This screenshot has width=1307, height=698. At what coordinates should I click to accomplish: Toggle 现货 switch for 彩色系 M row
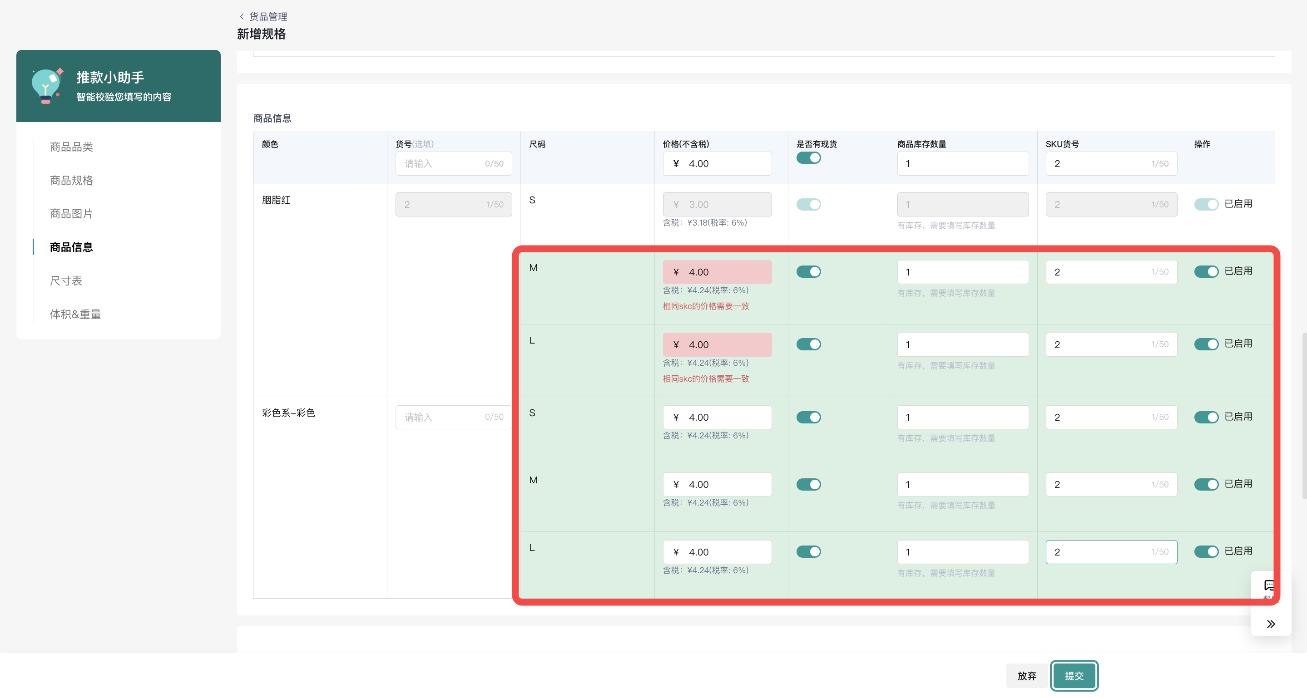click(x=809, y=485)
